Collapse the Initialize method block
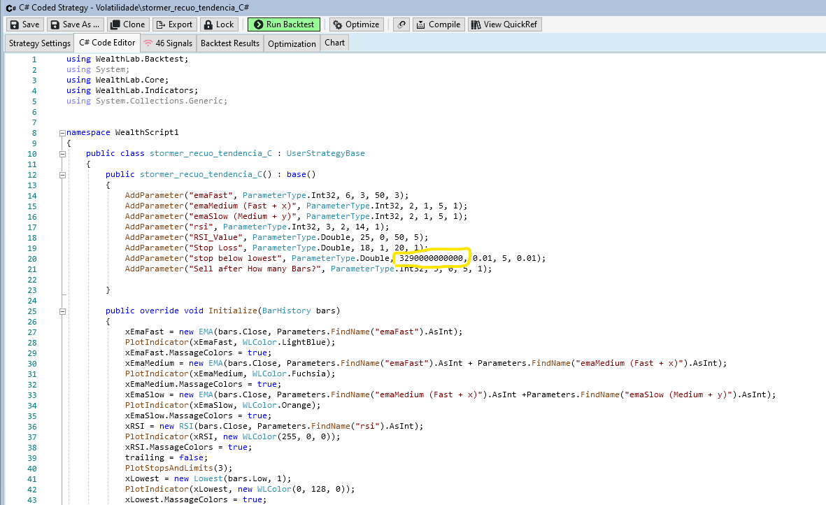 click(x=62, y=311)
